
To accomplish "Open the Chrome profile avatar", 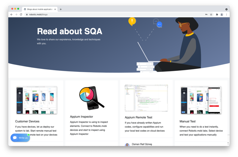I will tap(222, 14).
